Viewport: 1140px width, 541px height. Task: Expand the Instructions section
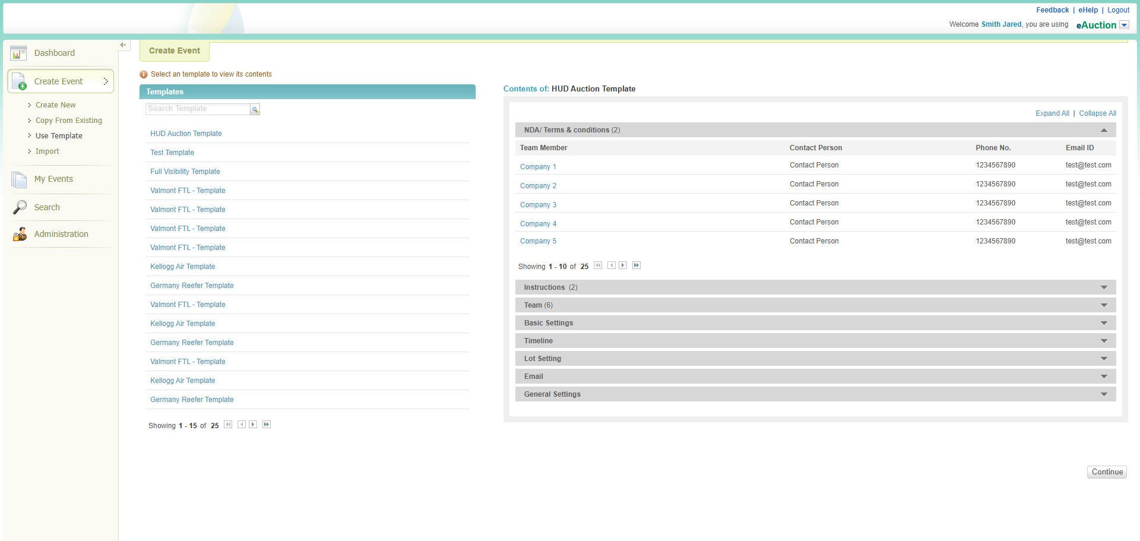pyautogui.click(x=1104, y=287)
